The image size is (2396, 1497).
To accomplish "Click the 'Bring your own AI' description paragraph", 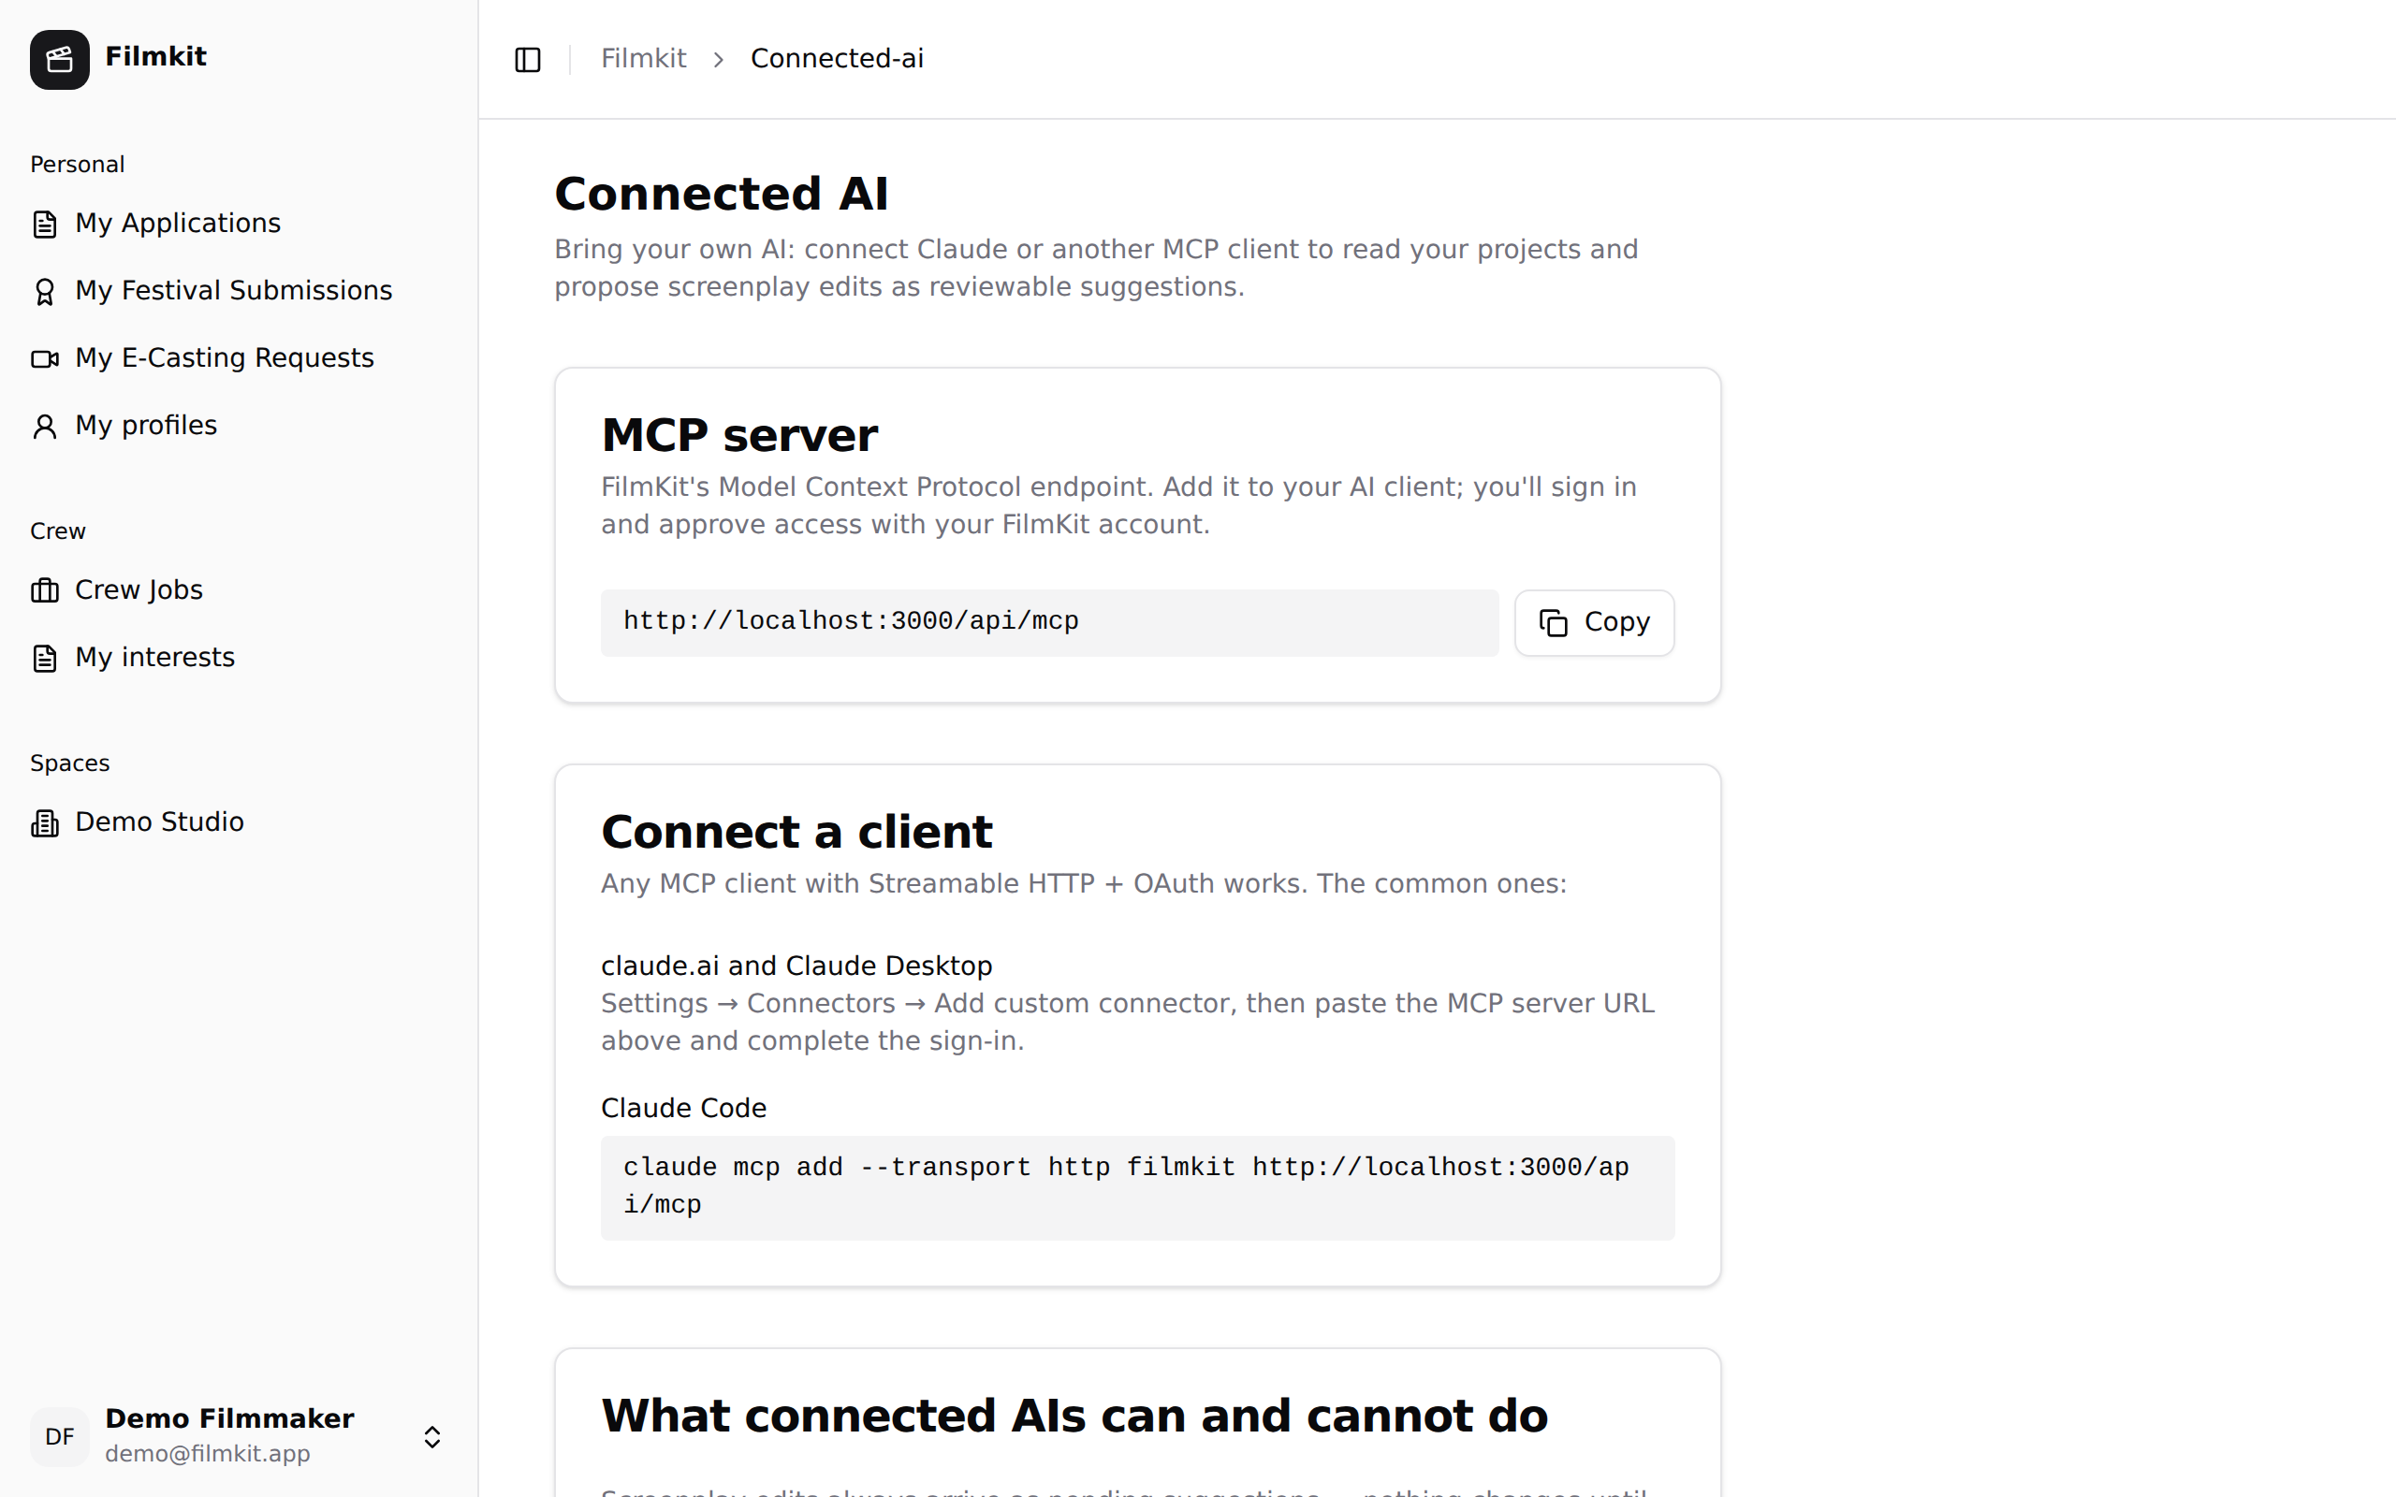I will click(1096, 268).
